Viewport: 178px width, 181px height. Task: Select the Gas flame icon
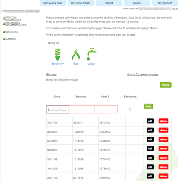[x=76, y=55]
